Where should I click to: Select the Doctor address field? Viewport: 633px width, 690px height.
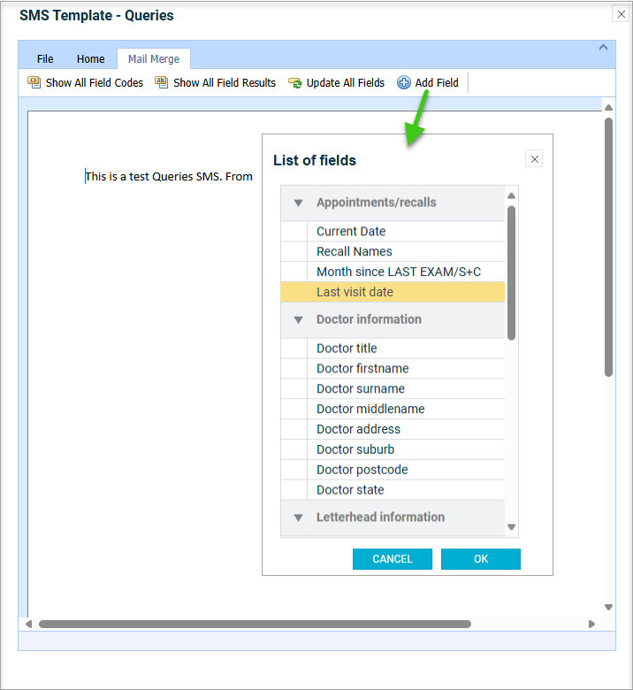[x=393, y=429]
